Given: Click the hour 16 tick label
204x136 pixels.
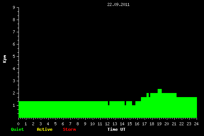Looking at the screenshot, I should coord(137,124).
